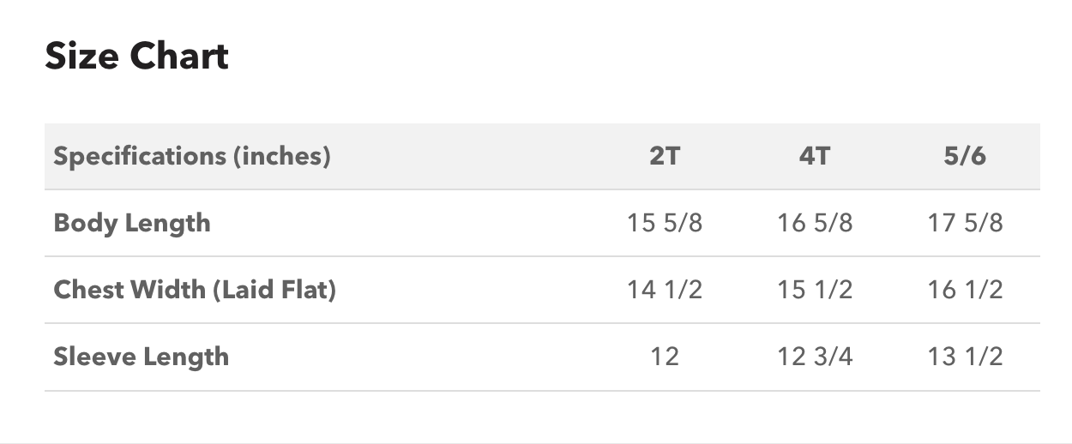Click the 15 1/2 chest width value
Screen dimensions: 1072x444
[x=815, y=290]
